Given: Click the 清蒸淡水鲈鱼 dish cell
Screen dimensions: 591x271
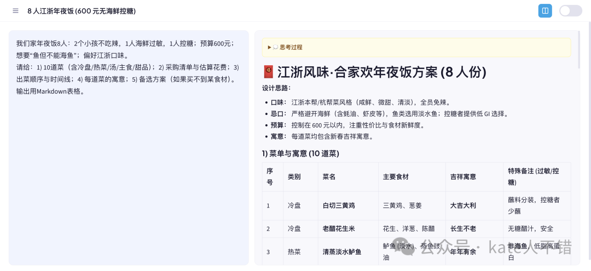Looking at the screenshot, I should (348, 252).
